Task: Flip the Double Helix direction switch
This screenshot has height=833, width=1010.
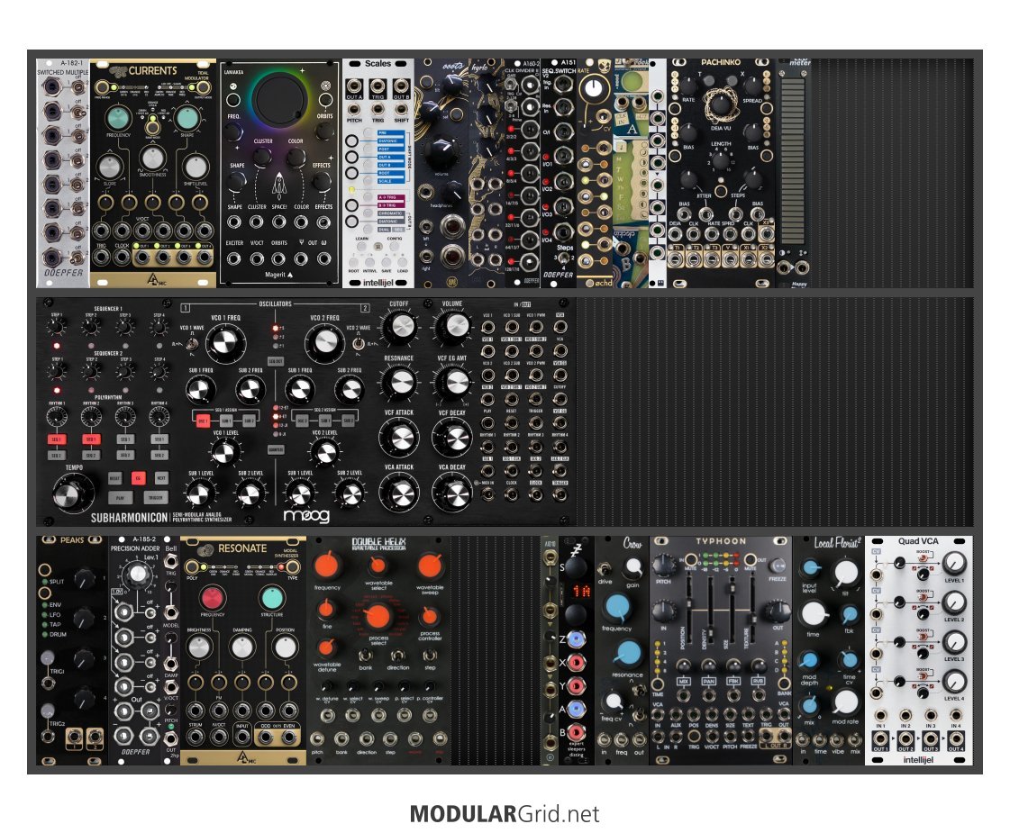Action: pyautogui.click(x=397, y=656)
